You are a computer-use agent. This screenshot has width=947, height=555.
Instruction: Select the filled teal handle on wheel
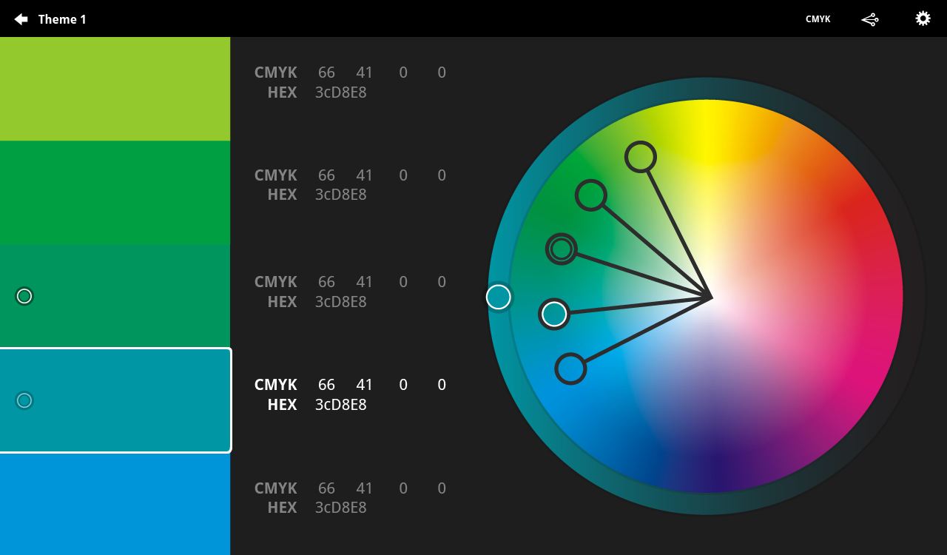coord(554,314)
